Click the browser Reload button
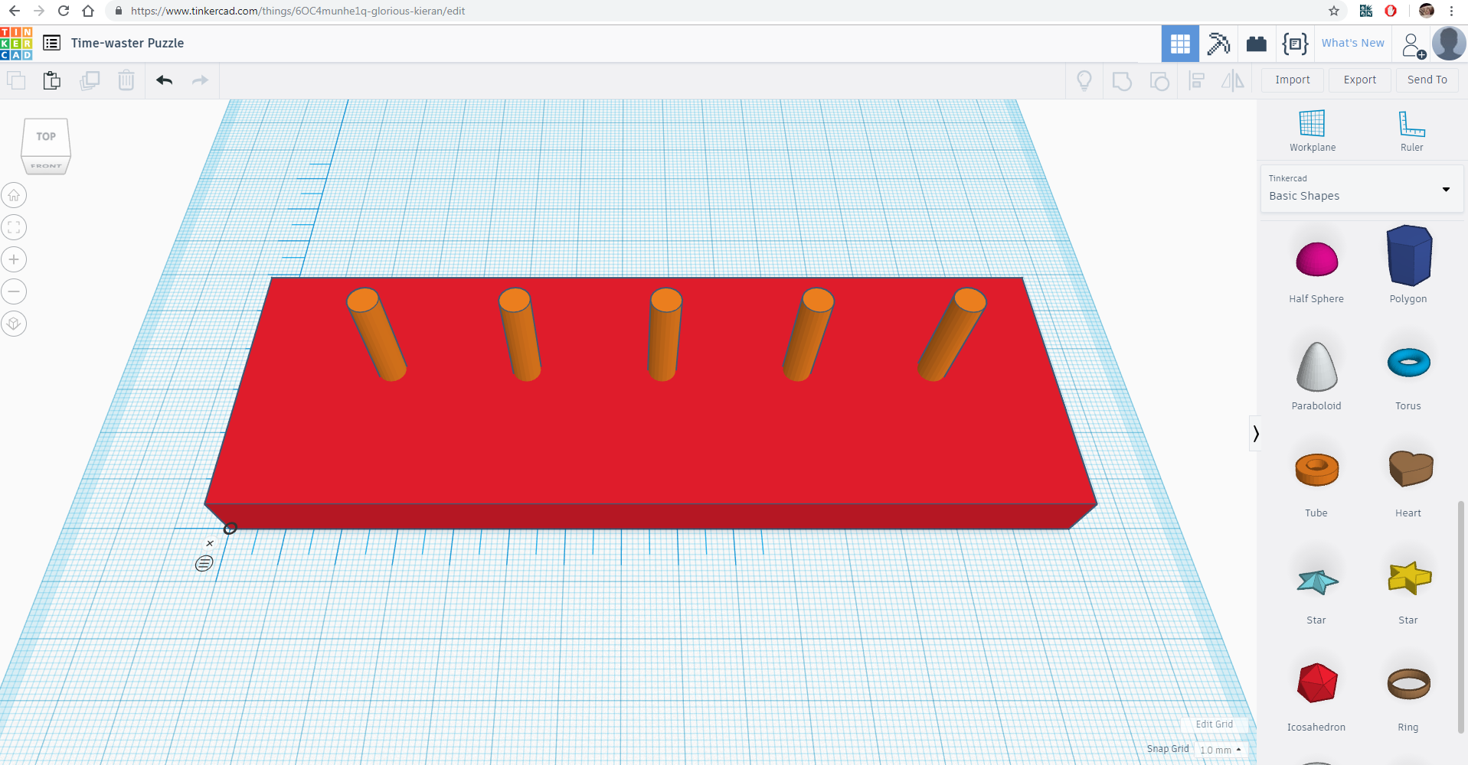 [64, 11]
